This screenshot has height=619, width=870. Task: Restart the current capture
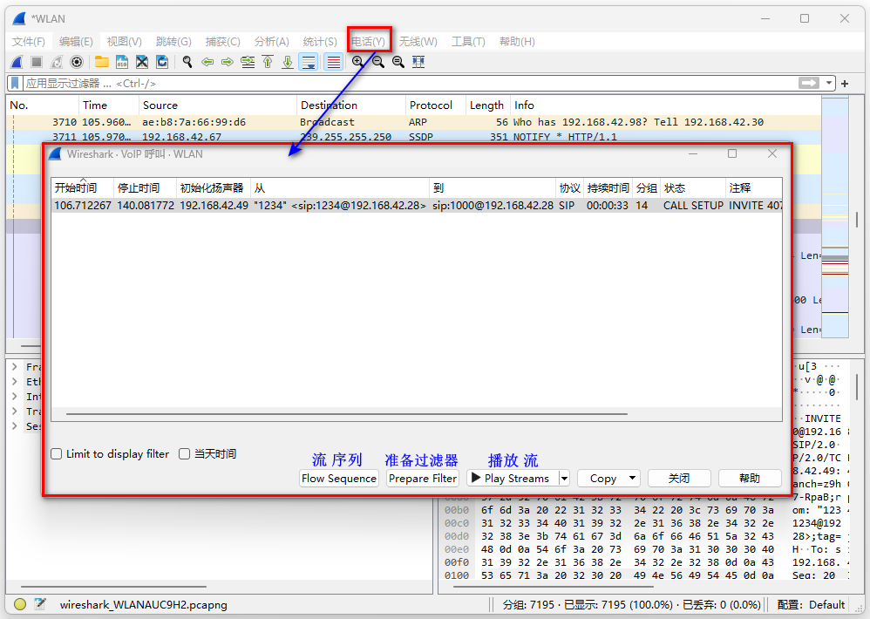point(57,62)
